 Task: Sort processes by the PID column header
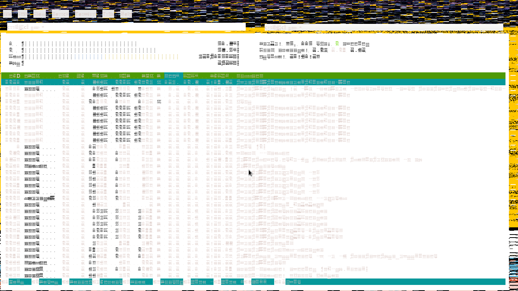point(14,76)
